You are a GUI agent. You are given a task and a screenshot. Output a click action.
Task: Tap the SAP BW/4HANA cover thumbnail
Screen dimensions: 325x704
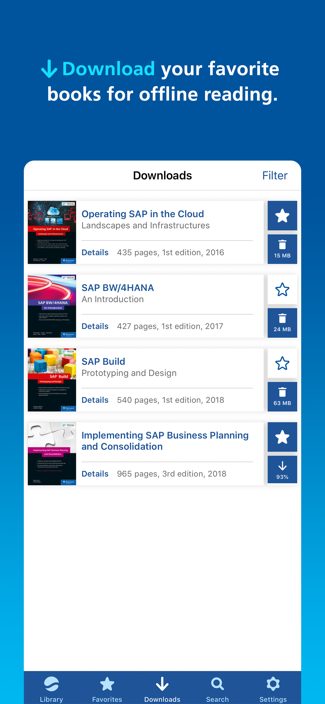coord(52,306)
